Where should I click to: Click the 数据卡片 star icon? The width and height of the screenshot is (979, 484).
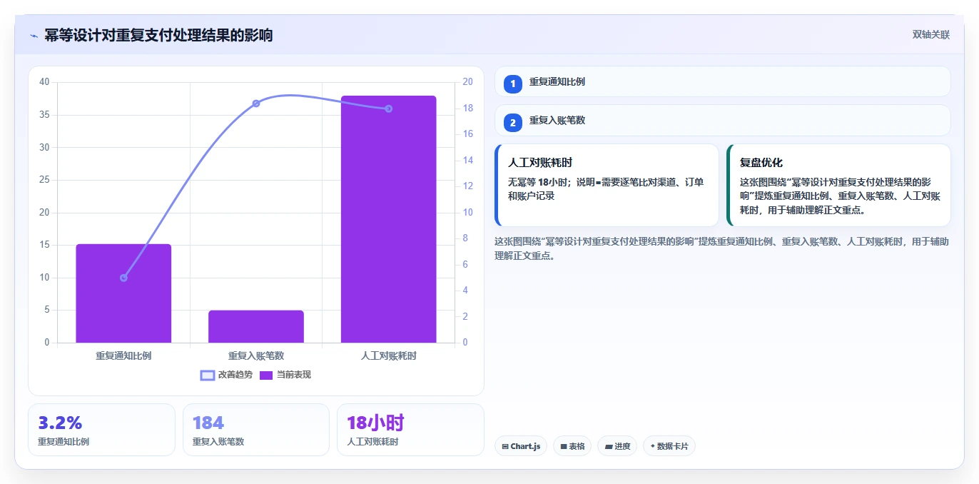point(652,446)
